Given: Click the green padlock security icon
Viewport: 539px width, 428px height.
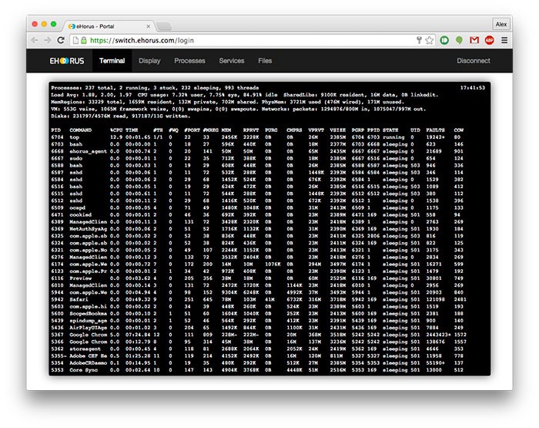Looking at the screenshot, I should tap(84, 40).
